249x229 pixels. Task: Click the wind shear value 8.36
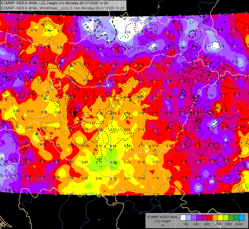(x=114, y=48)
